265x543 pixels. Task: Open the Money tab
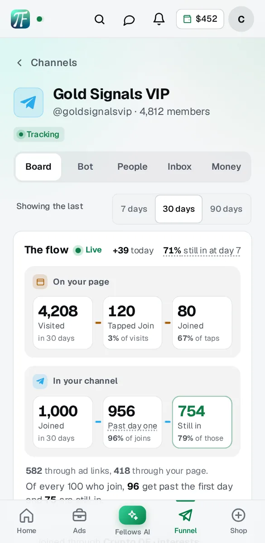click(x=226, y=167)
